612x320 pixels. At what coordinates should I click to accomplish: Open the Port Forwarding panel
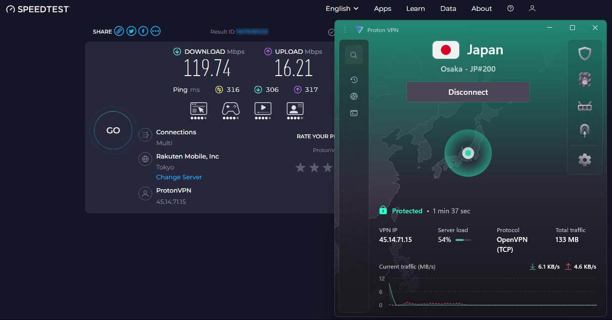click(585, 106)
